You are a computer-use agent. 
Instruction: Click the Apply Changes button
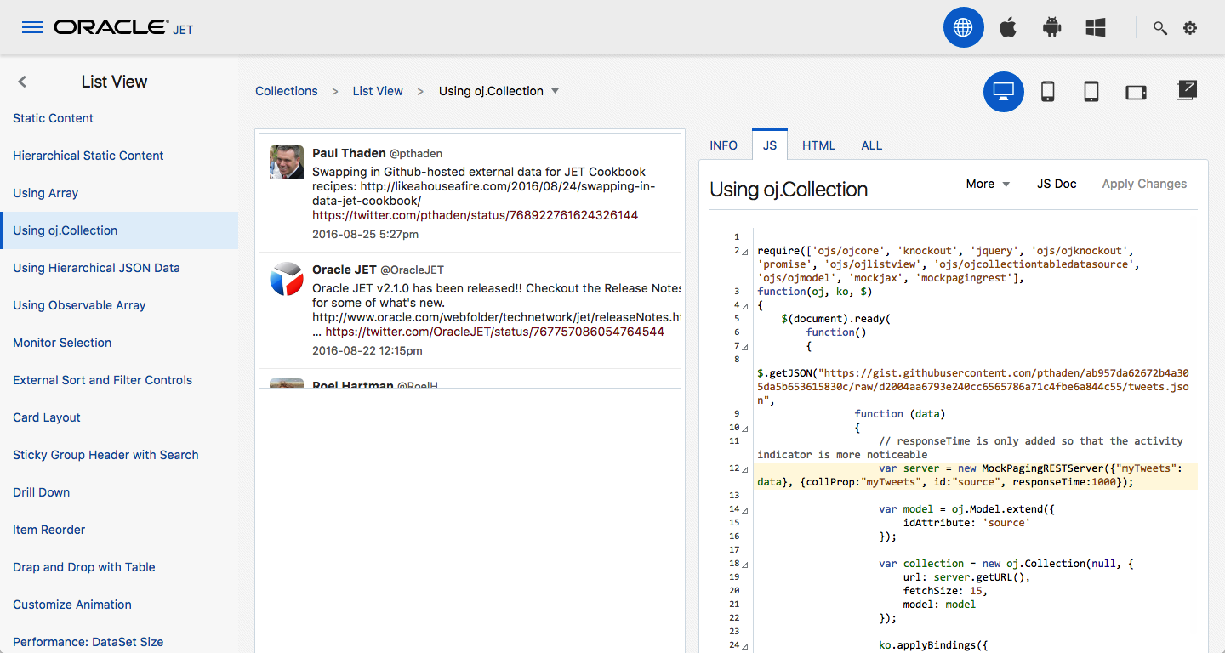click(1144, 184)
